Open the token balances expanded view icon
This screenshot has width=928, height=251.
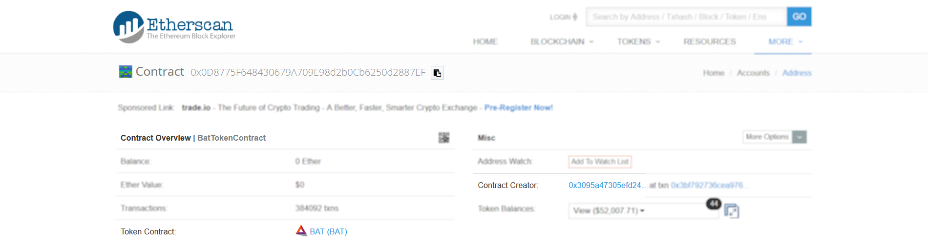(x=731, y=211)
